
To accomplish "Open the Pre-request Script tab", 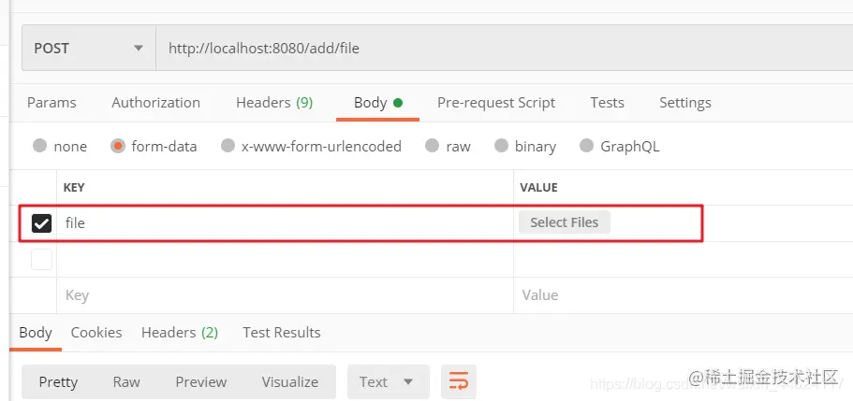I will pos(496,103).
